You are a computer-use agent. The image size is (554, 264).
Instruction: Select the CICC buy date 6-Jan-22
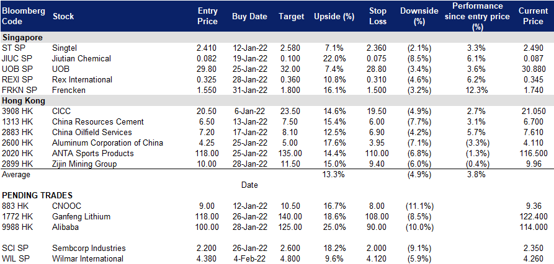250,111
